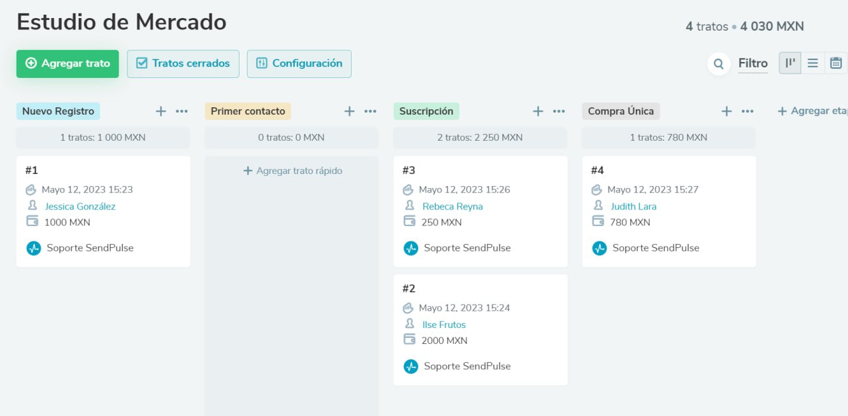Add deal in Compra Única column
The width and height of the screenshot is (848, 416).
(x=727, y=111)
